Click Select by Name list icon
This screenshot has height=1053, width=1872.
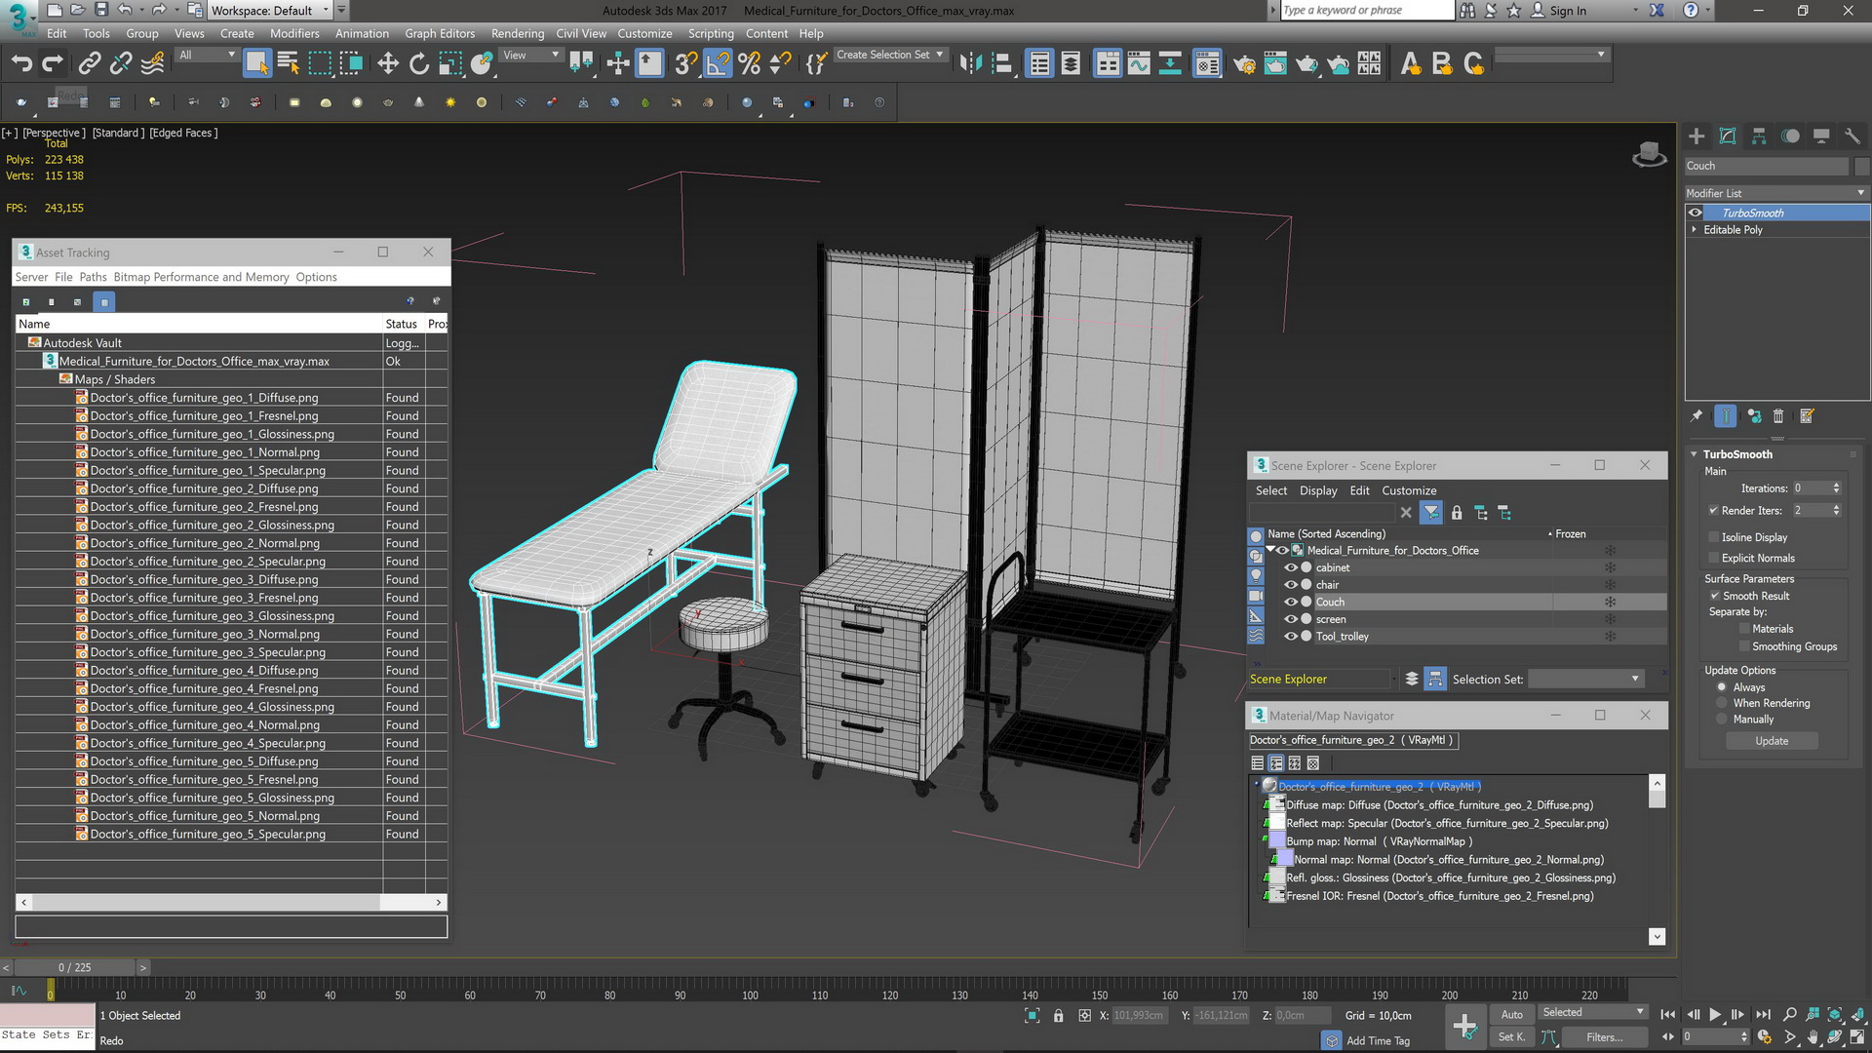pos(288,64)
